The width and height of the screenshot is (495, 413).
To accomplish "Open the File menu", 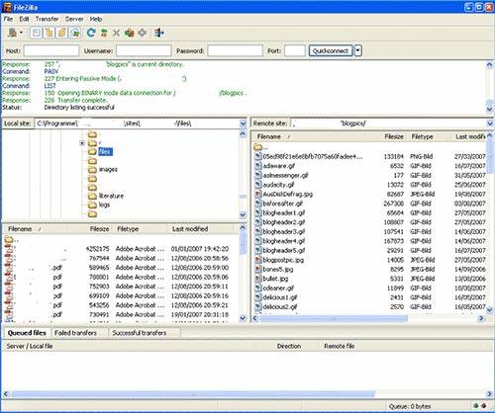I will click(x=8, y=19).
